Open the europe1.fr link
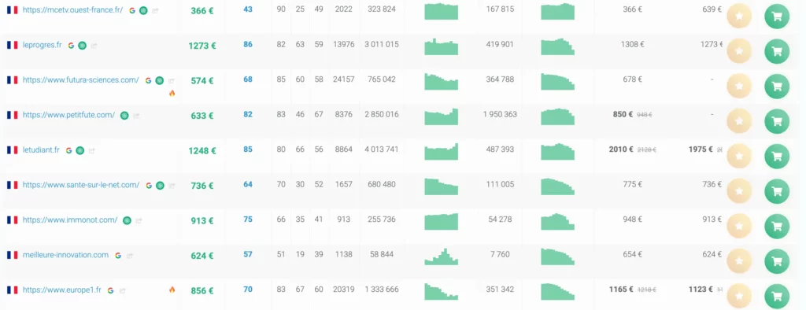 pyautogui.click(x=62, y=290)
